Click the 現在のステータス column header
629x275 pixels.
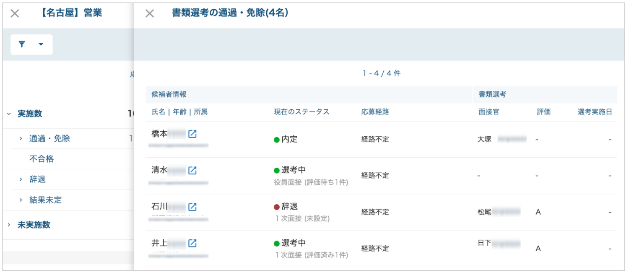point(302,112)
